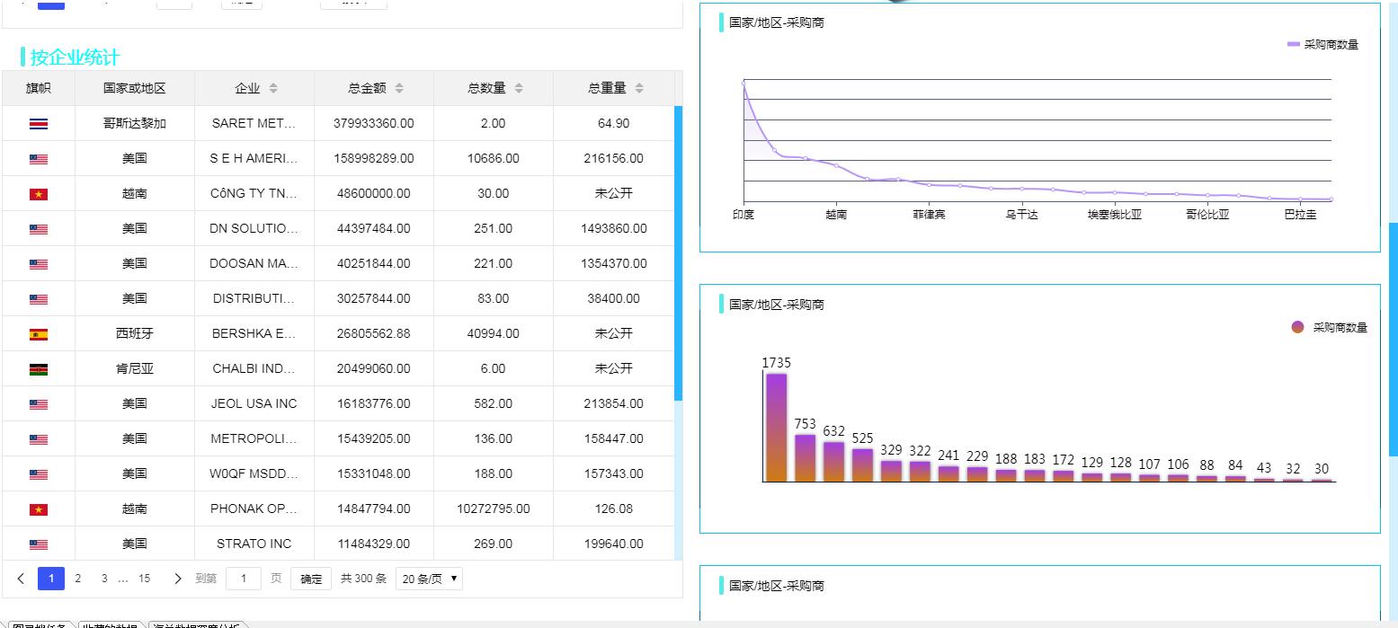The width and height of the screenshot is (1398, 628).
Task: Click the purple 采购商数量 legend dot in the bar chart
Action: (1296, 327)
